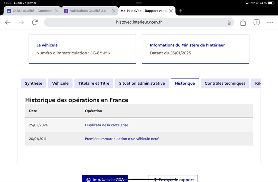Click the forward navigation arrow
The image size is (278, 182).
21,22
